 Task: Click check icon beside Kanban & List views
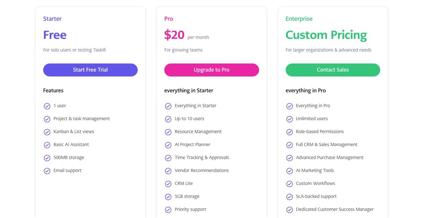tap(47, 132)
